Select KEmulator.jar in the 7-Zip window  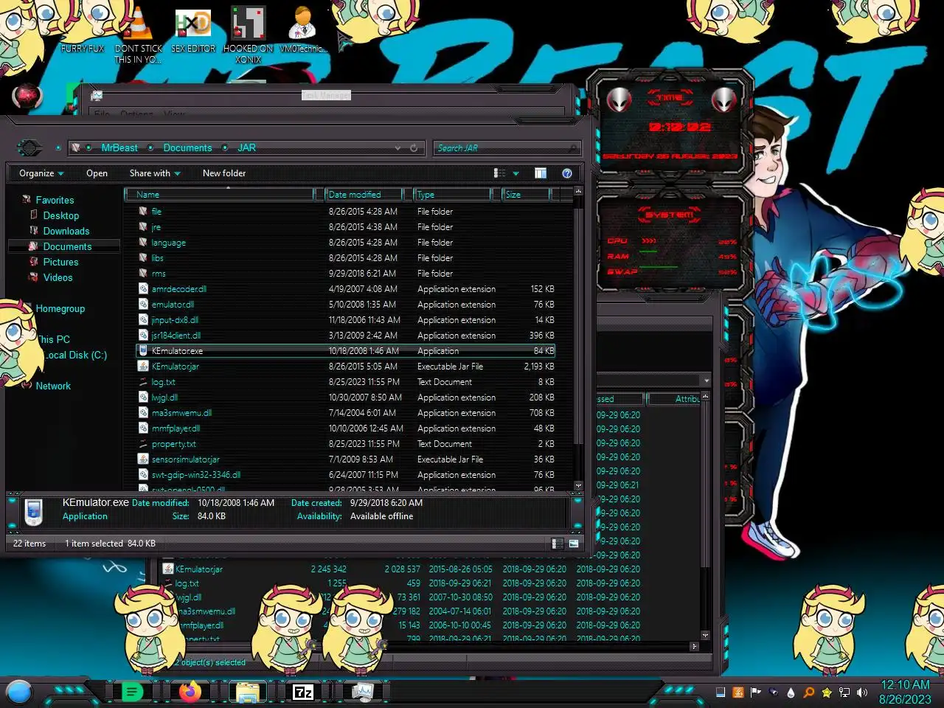click(x=199, y=569)
